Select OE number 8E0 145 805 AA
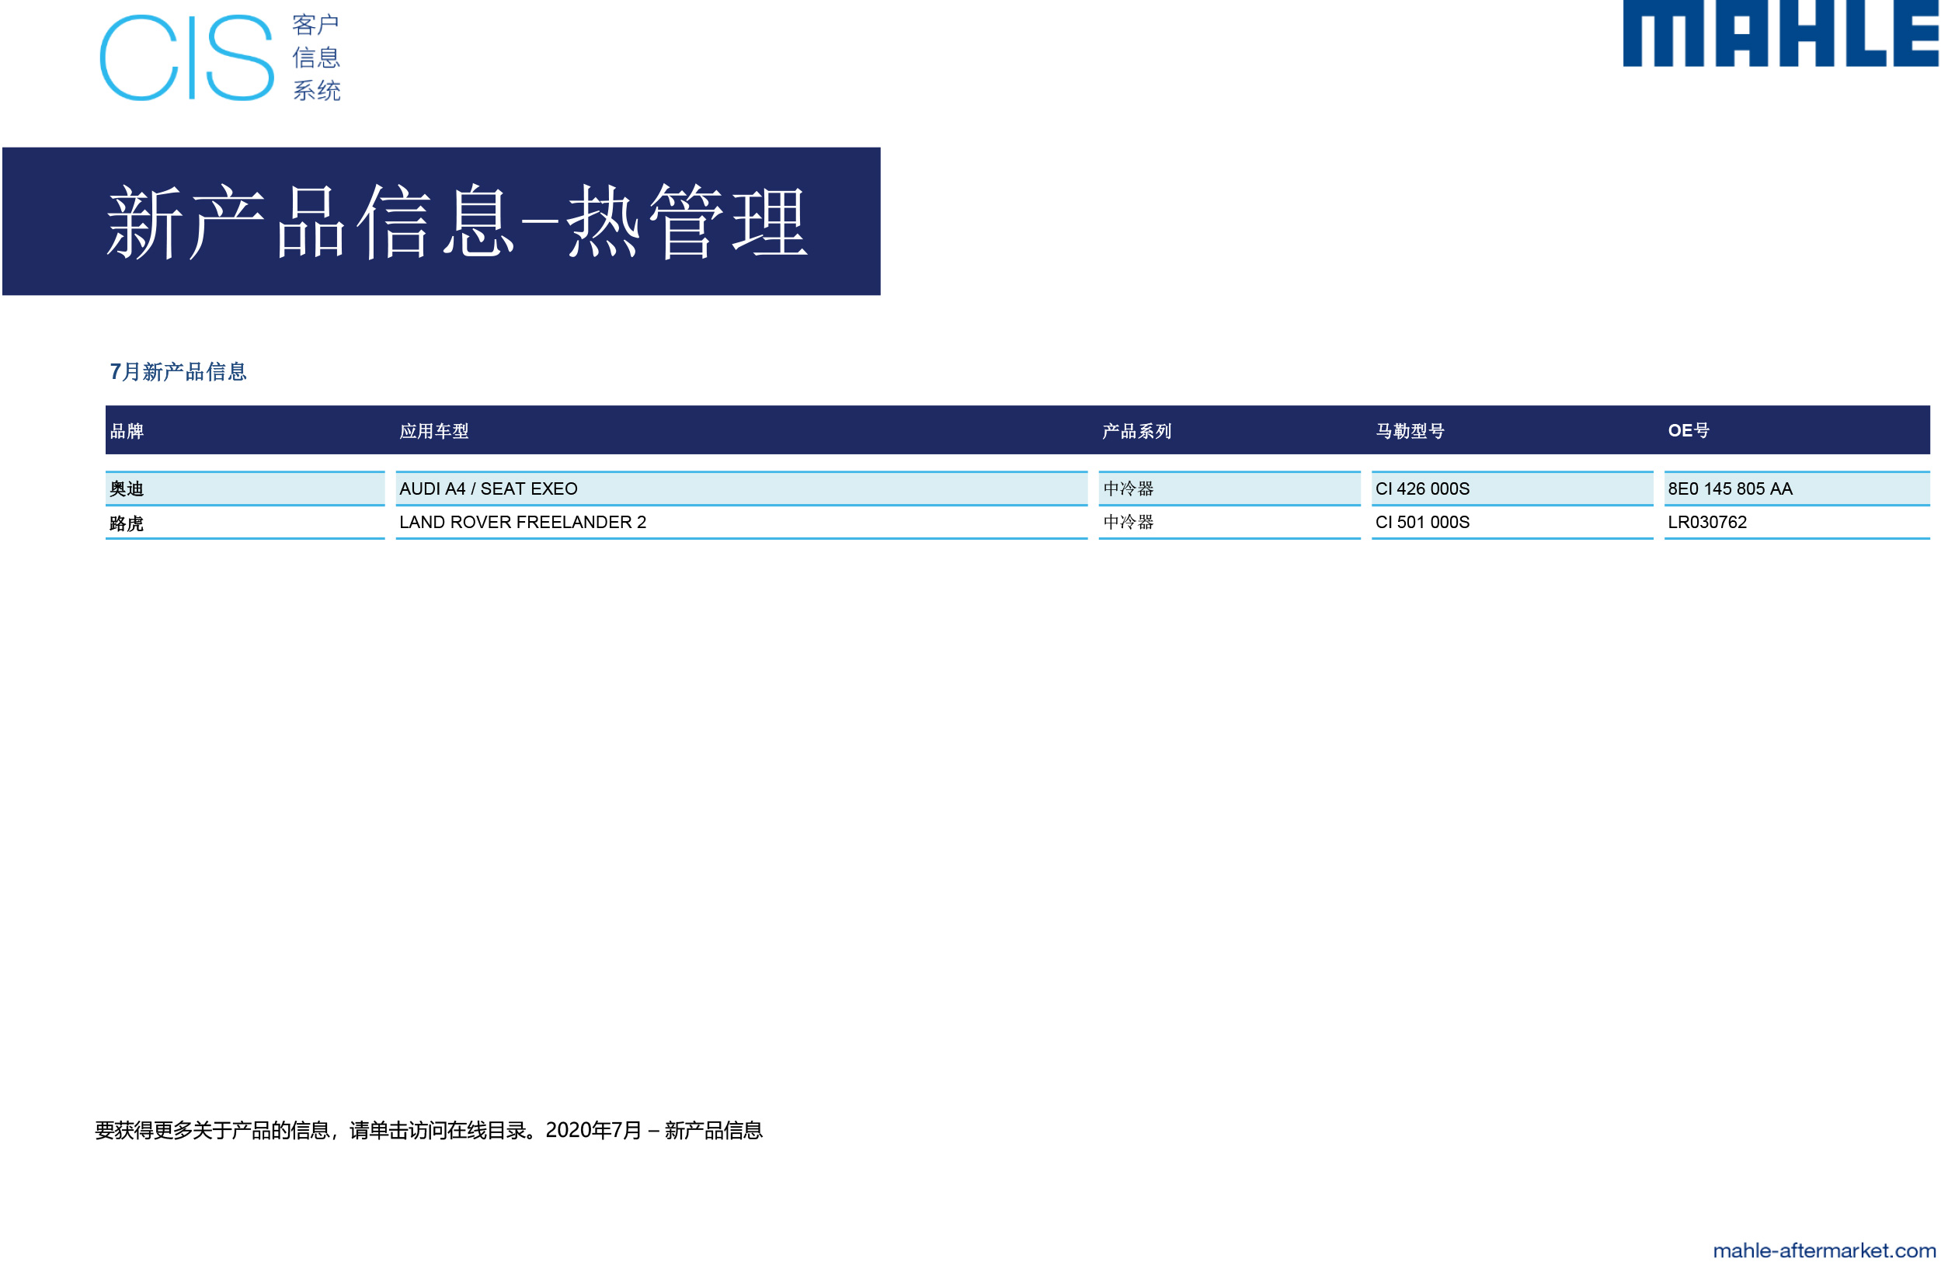Viewport: 1941px width, 1262px height. (x=1797, y=488)
